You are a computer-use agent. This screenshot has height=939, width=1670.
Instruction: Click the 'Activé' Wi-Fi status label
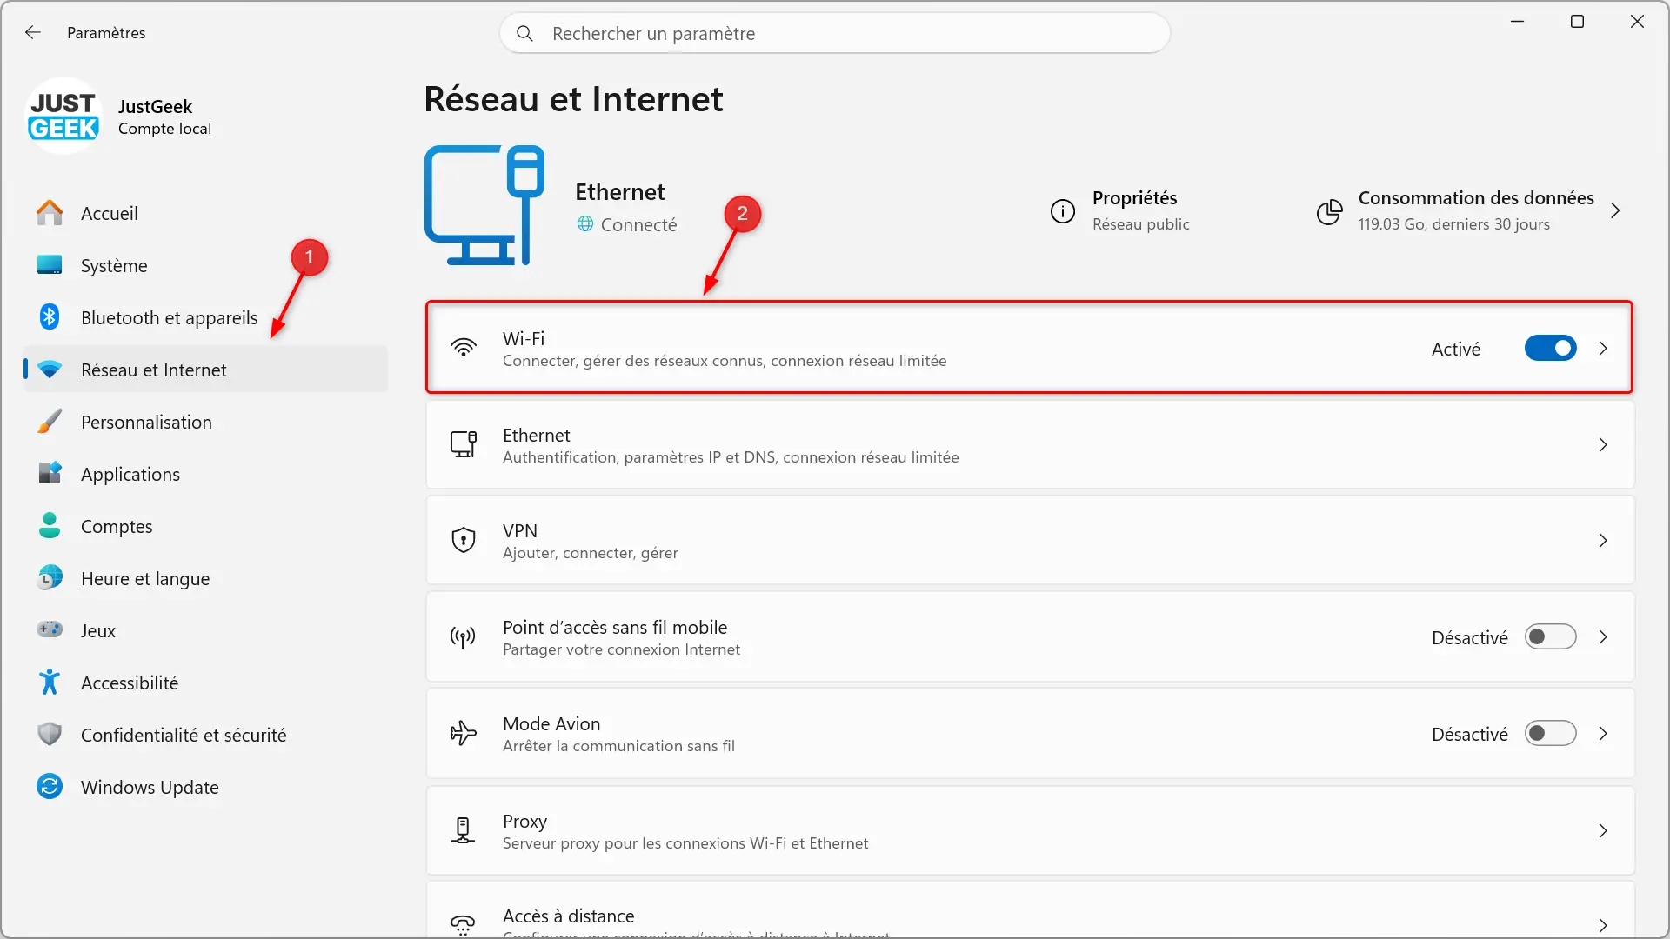1456,349
